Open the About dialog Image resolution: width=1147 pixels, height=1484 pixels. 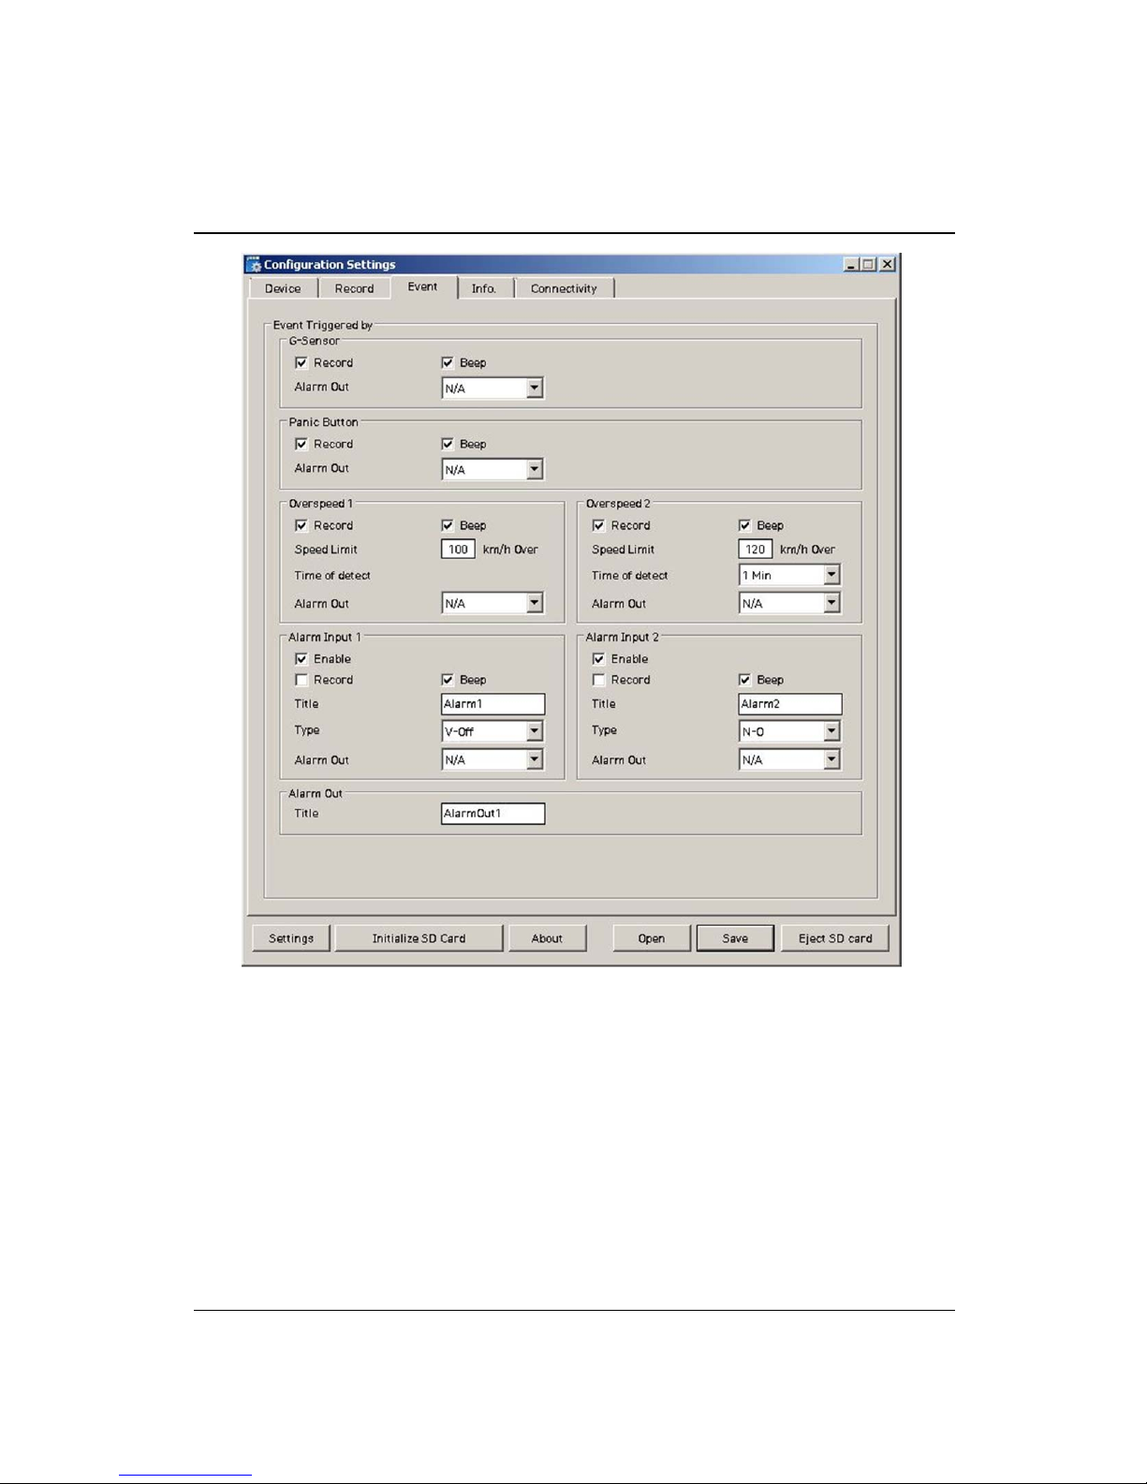pos(547,938)
